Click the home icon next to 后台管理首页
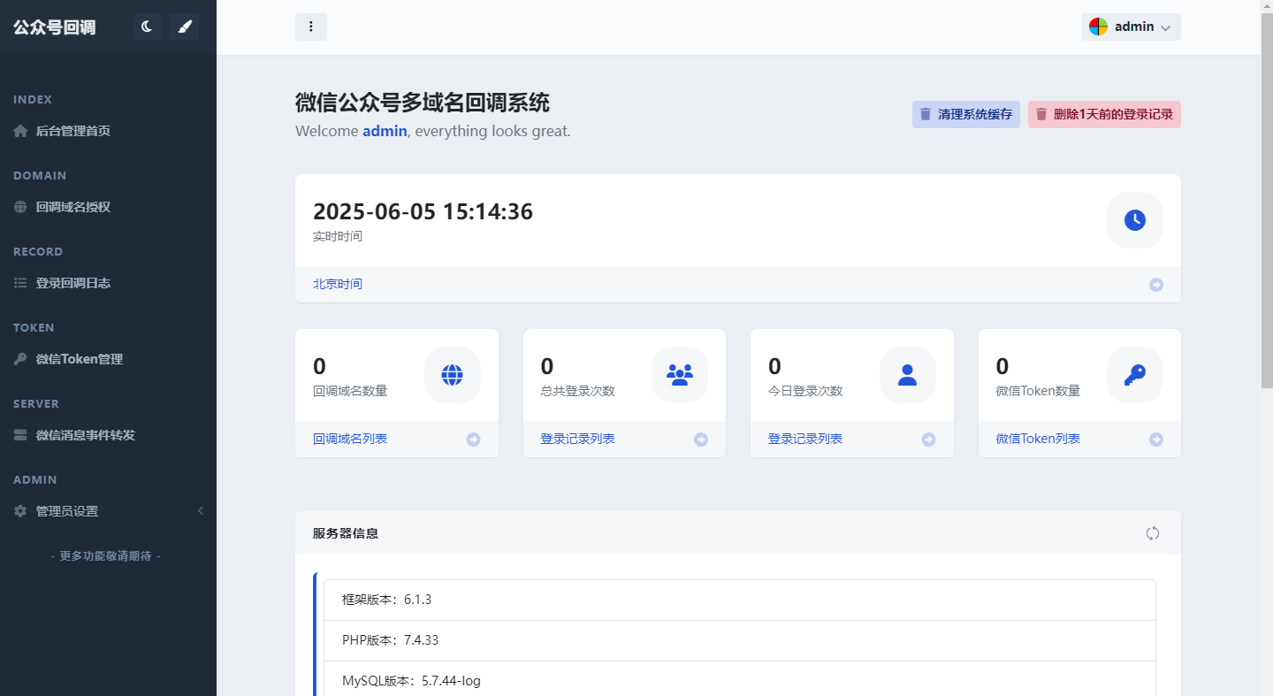1273x696 pixels. tap(20, 131)
